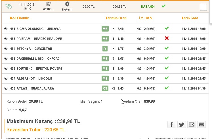Click the 2,30 odds on Aldershot row
This screenshot has height=139, width=212.
click(x=121, y=78)
